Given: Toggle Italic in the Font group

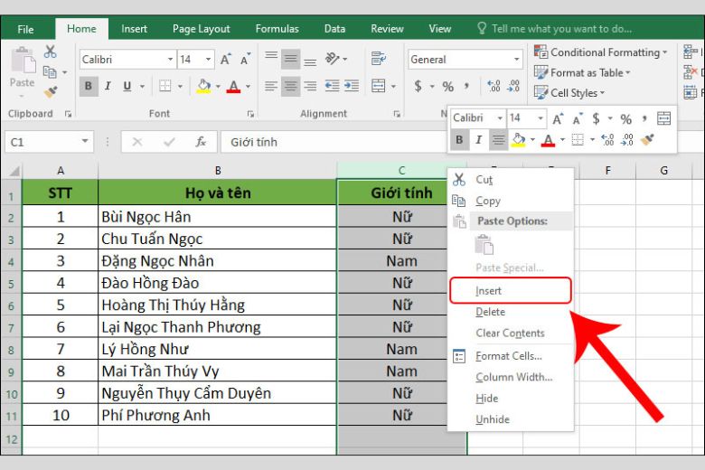Looking at the screenshot, I should pos(108,86).
